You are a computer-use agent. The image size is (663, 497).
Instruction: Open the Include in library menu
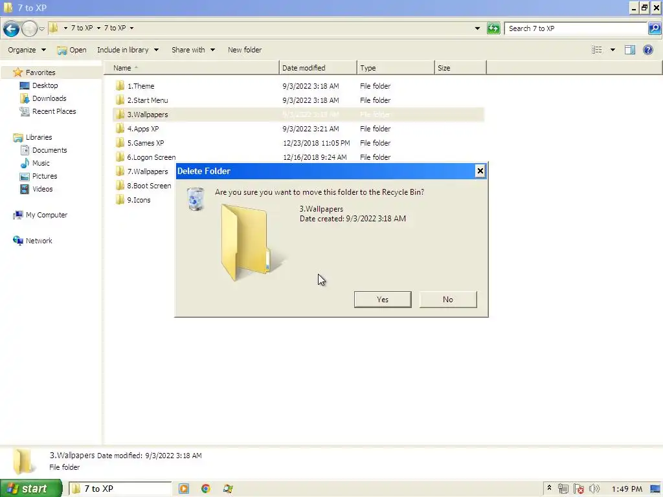[x=128, y=50]
